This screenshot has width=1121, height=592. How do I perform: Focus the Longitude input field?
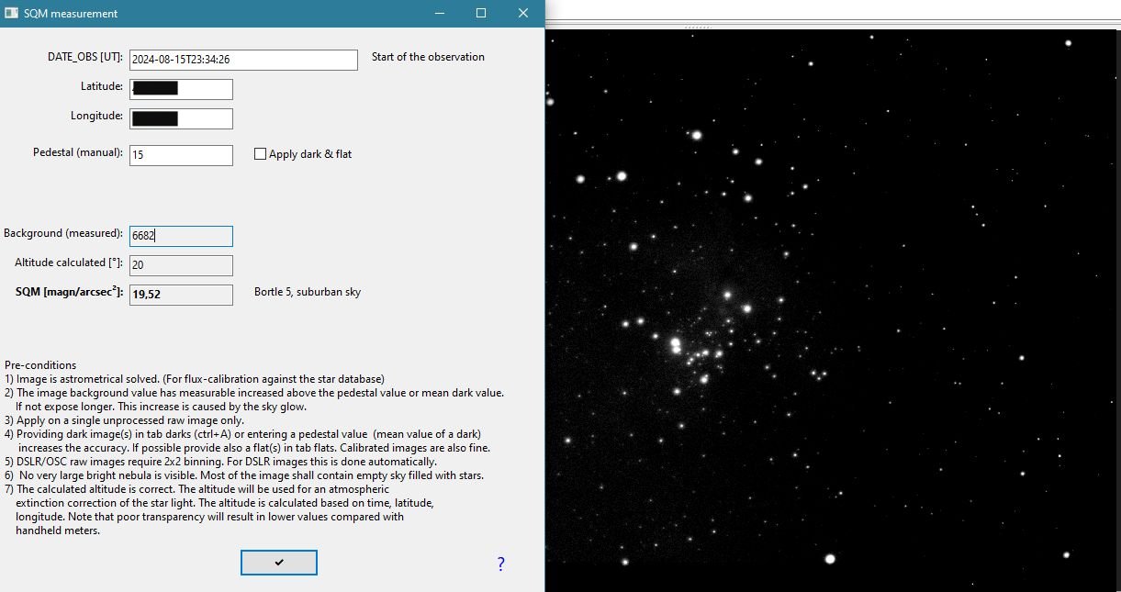pyautogui.click(x=181, y=118)
